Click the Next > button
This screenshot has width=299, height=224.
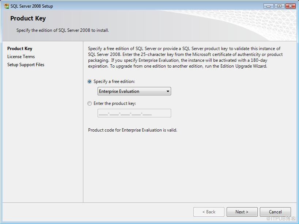[242, 212]
